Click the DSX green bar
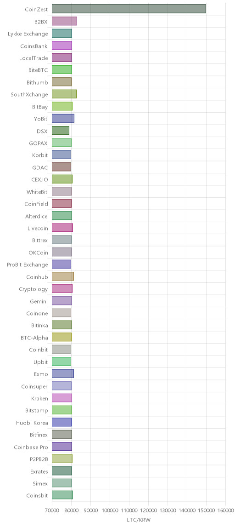This screenshot has height=528, width=235. 61,131
